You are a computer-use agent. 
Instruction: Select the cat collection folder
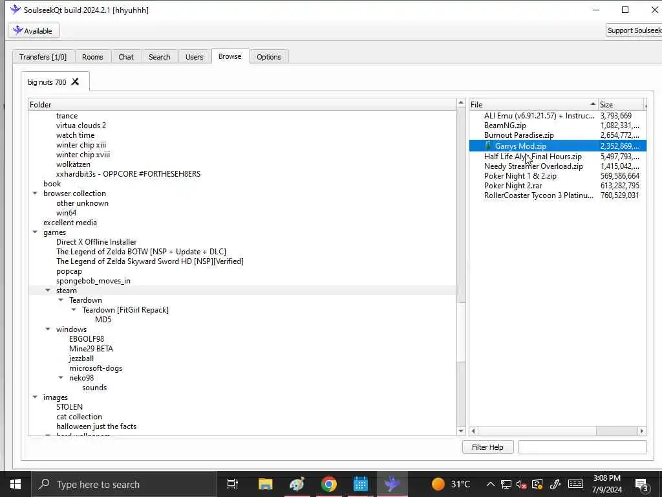[x=79, y=417]
